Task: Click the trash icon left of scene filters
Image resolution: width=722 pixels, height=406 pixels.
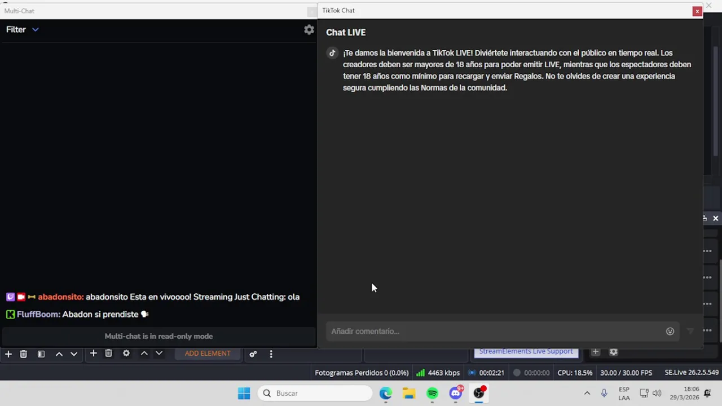Action: click(24, 354)
